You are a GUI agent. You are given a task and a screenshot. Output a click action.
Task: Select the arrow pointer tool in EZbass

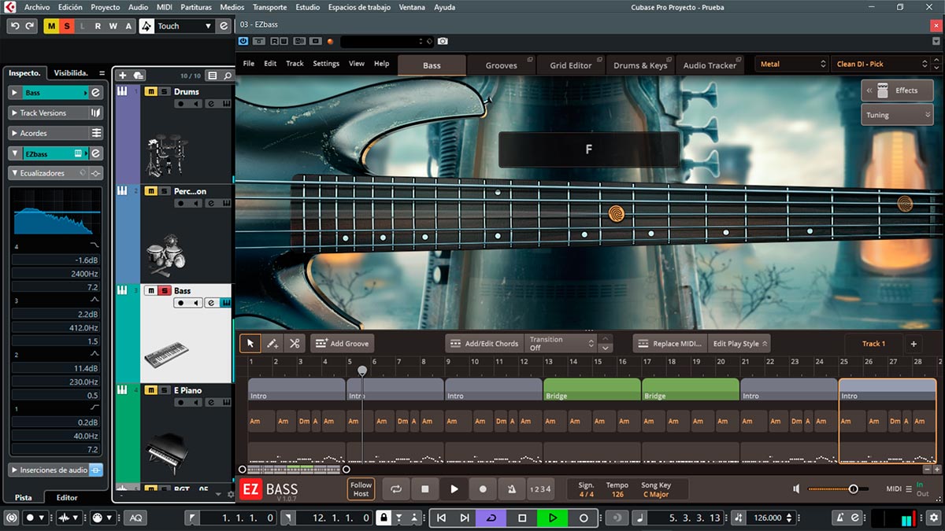pyautogui.click(x=250, y=343)
